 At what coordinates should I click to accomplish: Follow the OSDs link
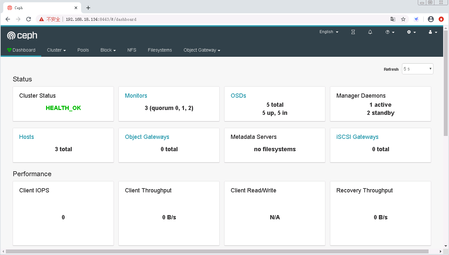[x=238, y=96]
